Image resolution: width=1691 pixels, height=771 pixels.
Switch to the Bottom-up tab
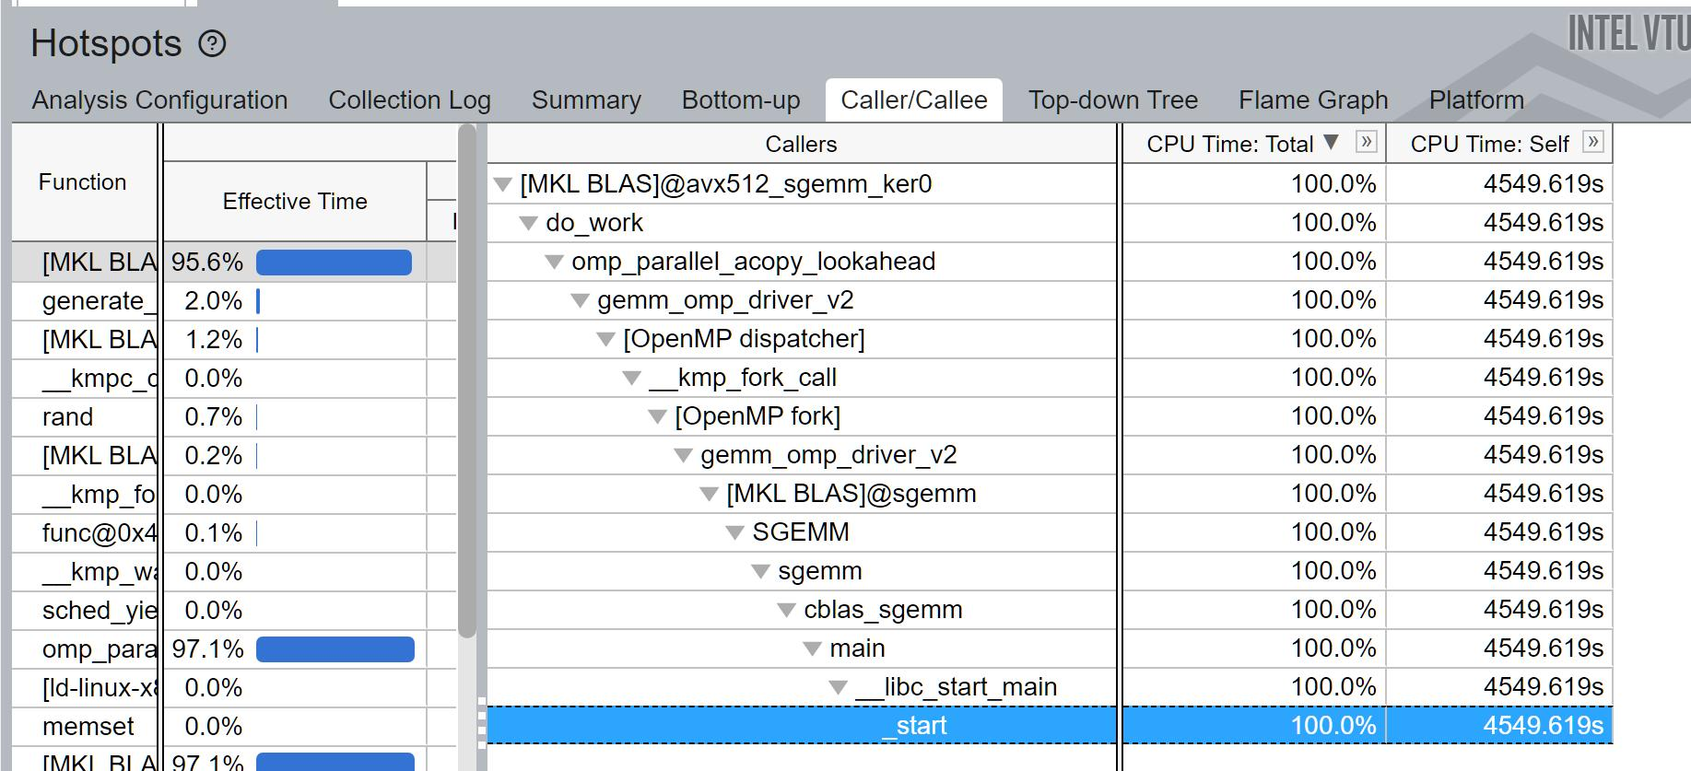(x=741, y=99)
